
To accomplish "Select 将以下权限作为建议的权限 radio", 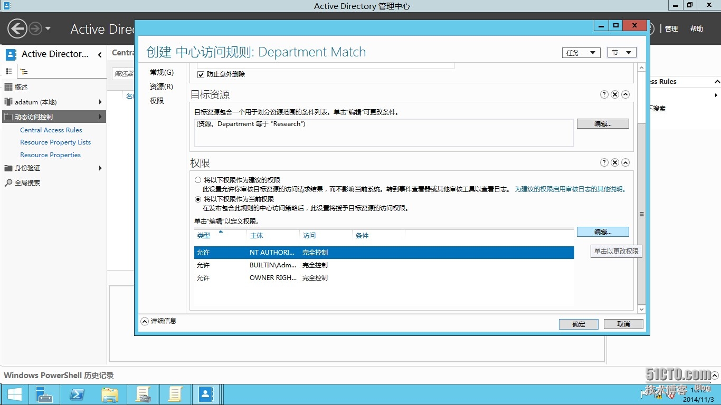I will tap(198, 180).
